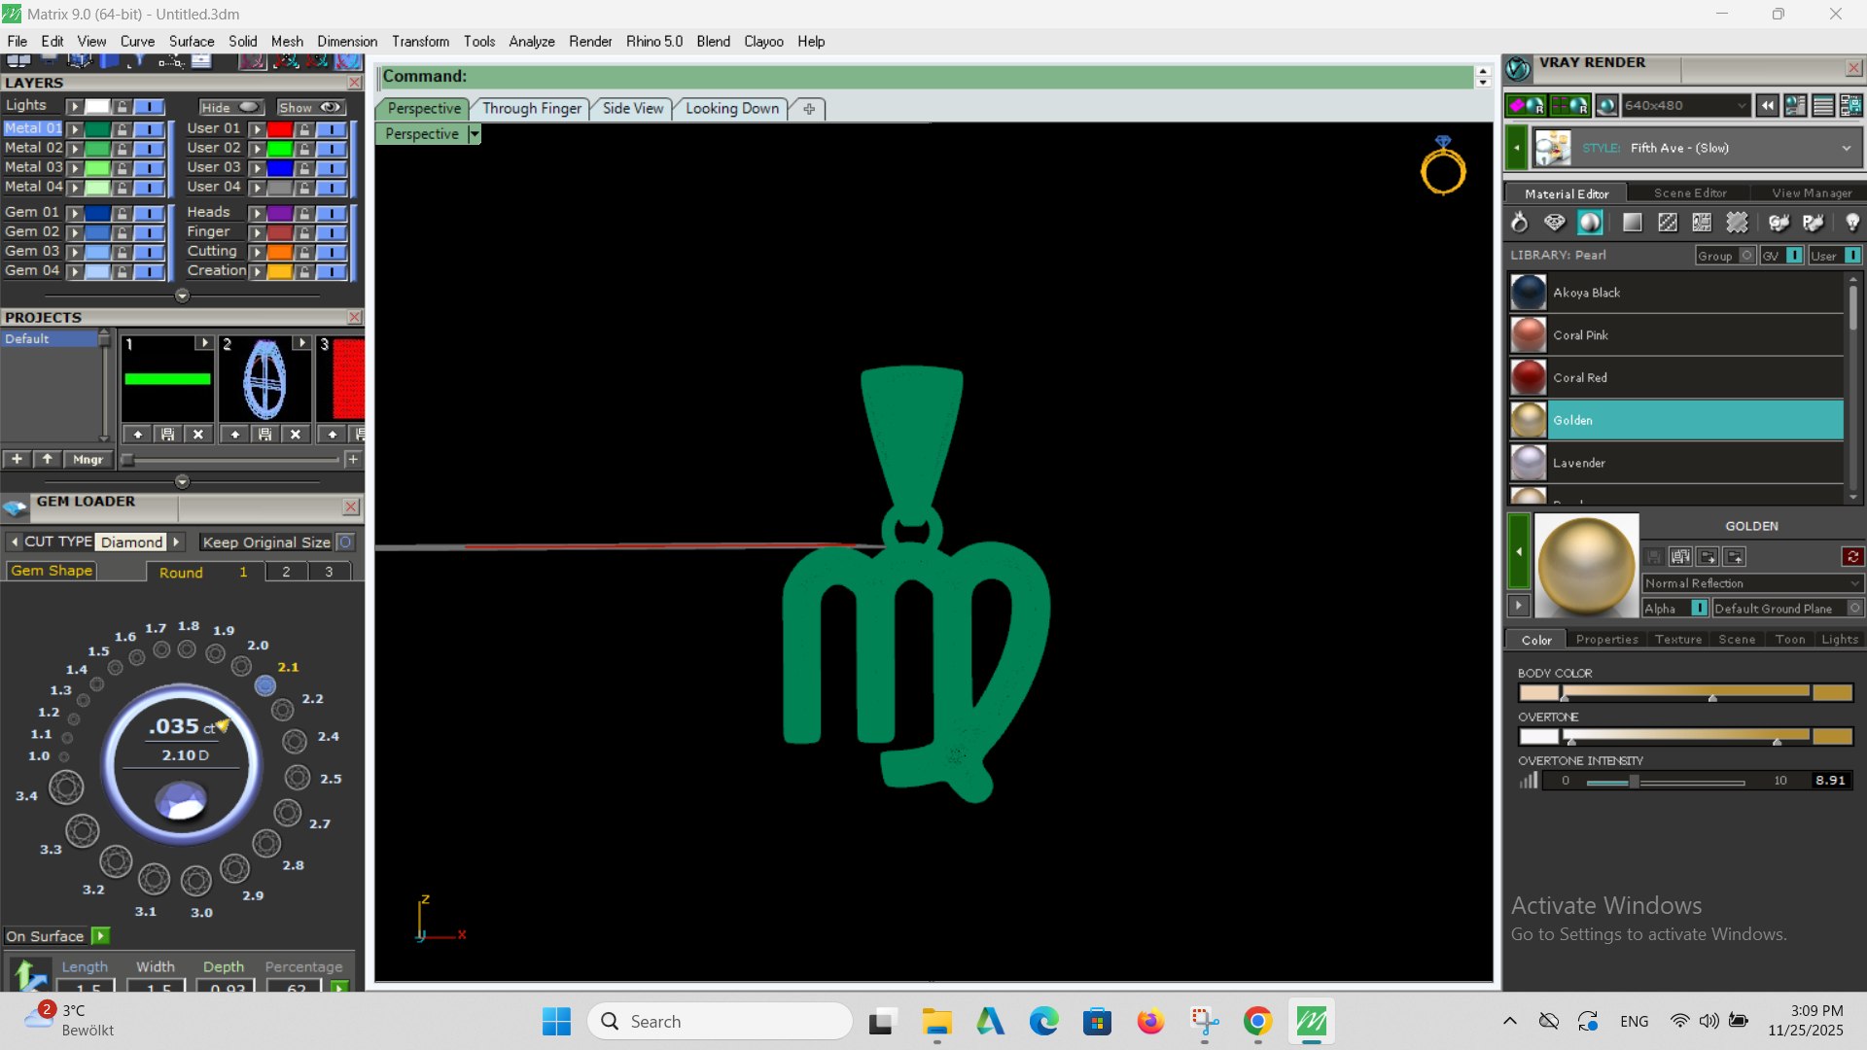
Task: Click the G bunny material icon
Action: coord(1779,223)
